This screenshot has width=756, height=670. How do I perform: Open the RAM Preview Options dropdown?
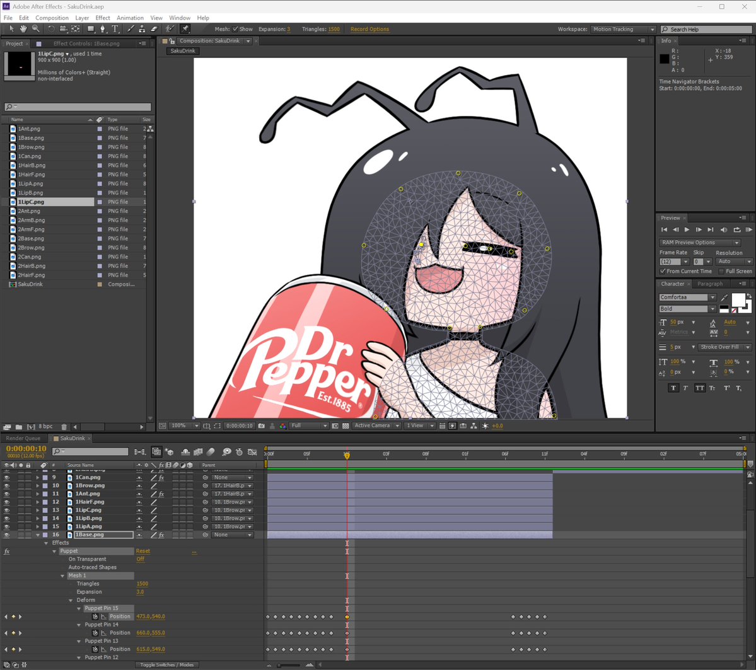699,243
